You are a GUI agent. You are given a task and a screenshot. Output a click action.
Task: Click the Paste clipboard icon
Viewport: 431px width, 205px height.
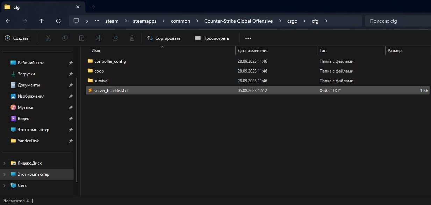point(82,38)
